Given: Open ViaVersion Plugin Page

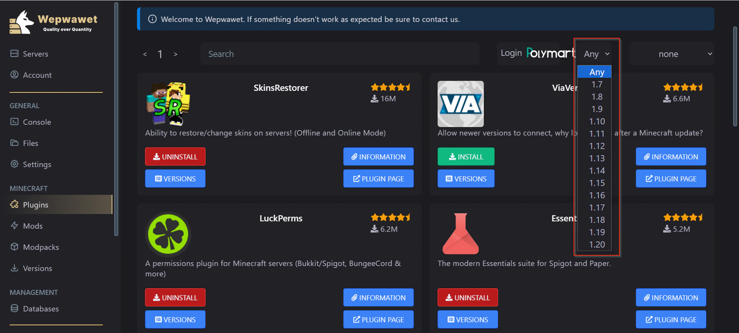Looking at the screenshot, I should click(671, 179).
